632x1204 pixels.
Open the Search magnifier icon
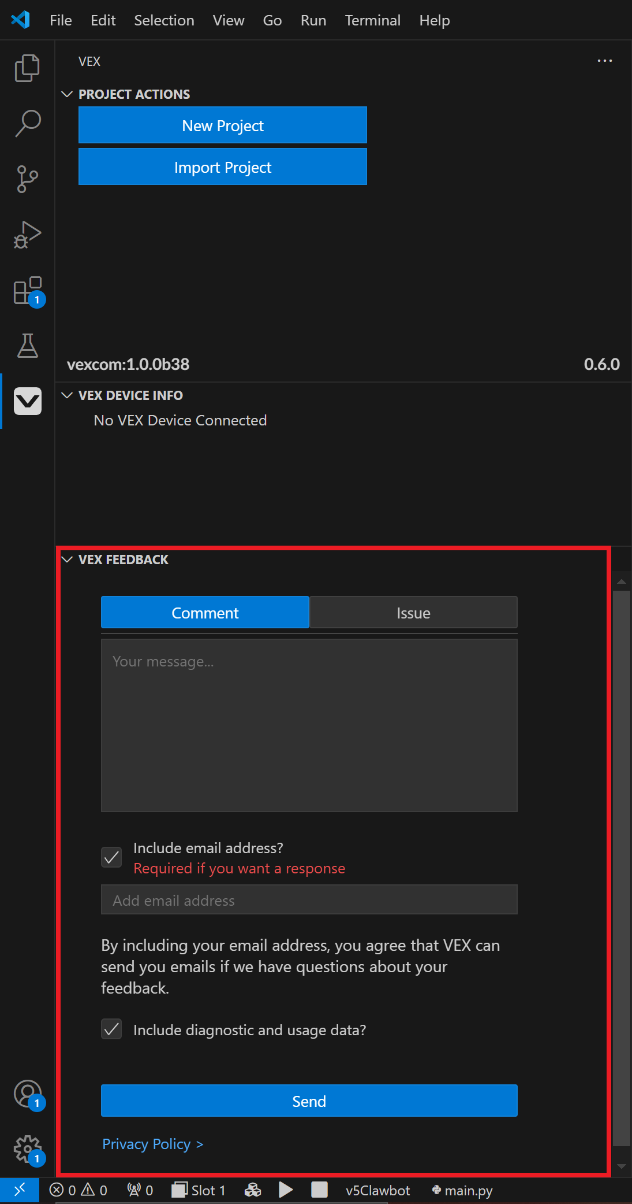click(27, 123)
